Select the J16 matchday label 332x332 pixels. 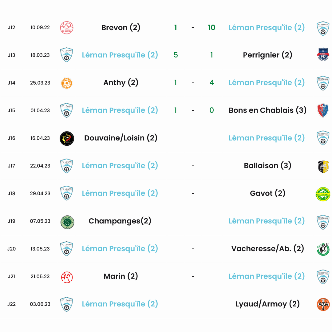coord(11,138)
